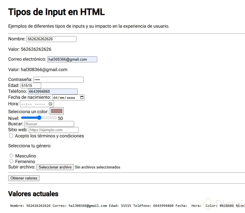This screenshot has width=245, height=213.
Task: Click the Nivel slider thumb
Action: [x=39, y=118]
